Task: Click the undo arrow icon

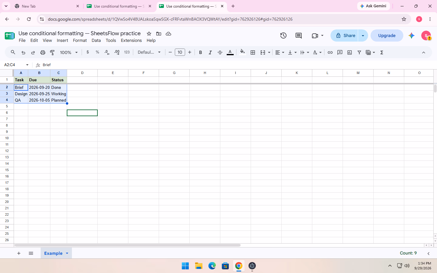Action: click(x=23, y=52)
